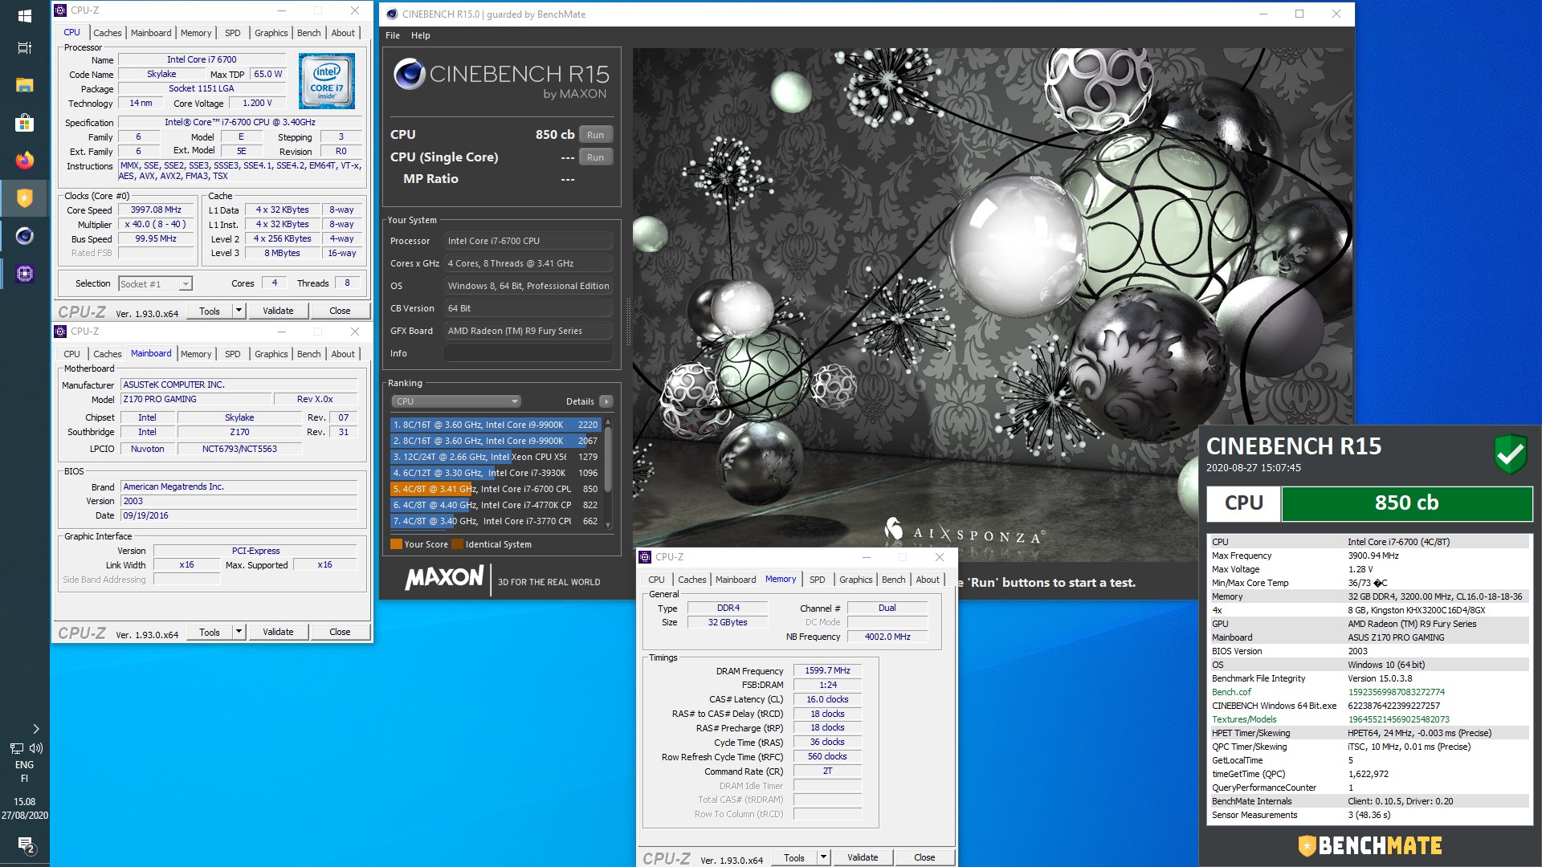Switch to Memory tab in top CPU-Z

196,33
